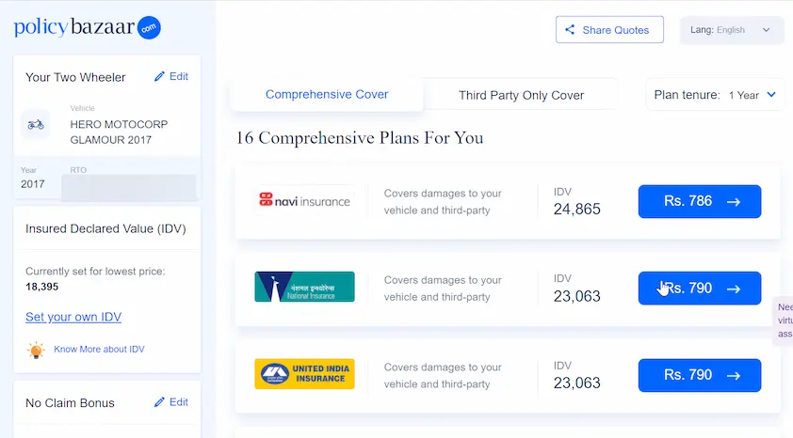The image size is (793, 438).
Task: Click the chevron arrow next to 1 Year
Action: click(x=771, y=94)
